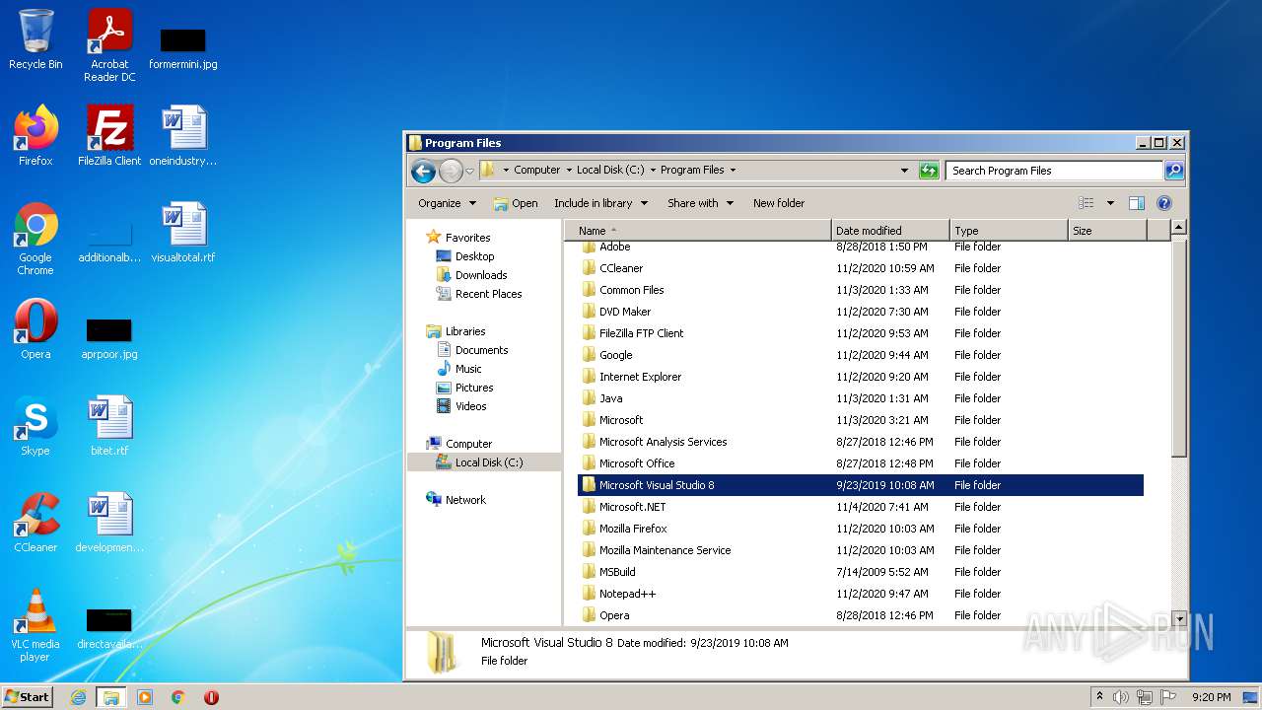Refresh the Program Files folder view
1262x710 pixels.
[x=929, y=171]
